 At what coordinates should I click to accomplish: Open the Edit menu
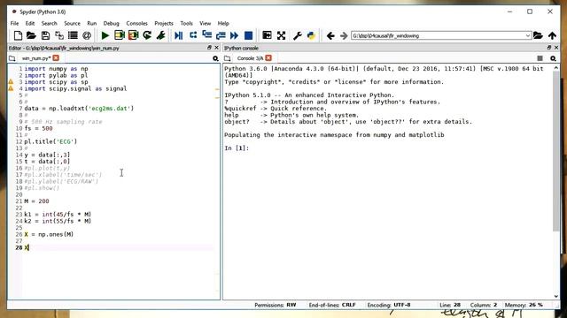pyautogui.click(x=30, y=23)
